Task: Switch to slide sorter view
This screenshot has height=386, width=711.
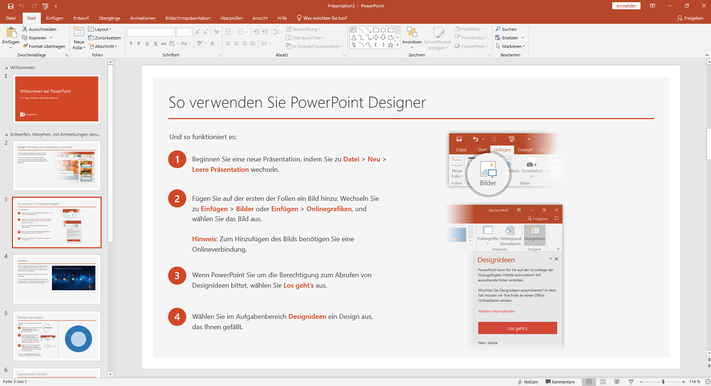Action: tap(603, 382)
